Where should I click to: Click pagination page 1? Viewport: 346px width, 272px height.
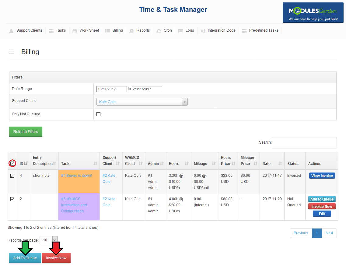(317, 233)
